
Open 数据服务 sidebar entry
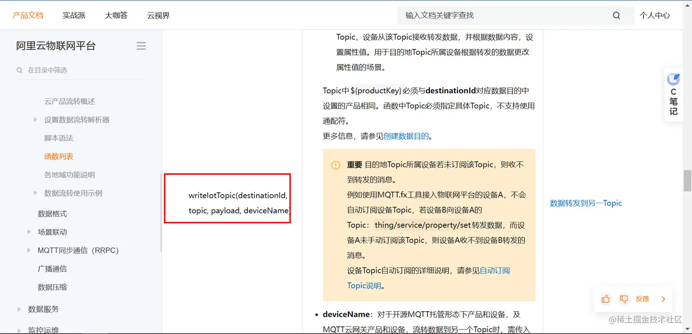(43, 309)
